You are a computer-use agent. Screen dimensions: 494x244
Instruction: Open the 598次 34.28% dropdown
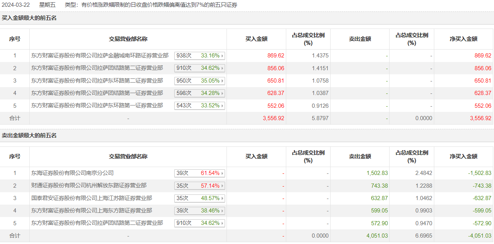click(x=199, y=93)
